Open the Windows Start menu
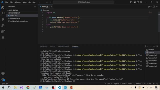160x90 pixels. (x=3, y=87)
